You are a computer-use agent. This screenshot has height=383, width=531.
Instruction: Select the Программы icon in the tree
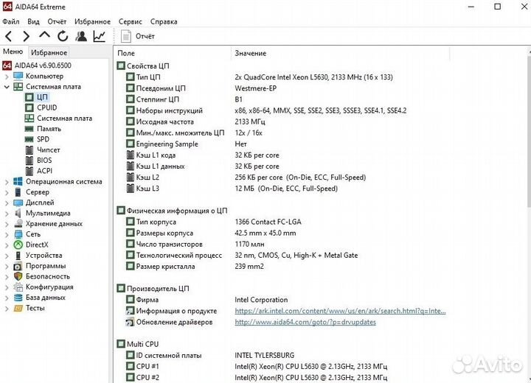coord(18,266)
